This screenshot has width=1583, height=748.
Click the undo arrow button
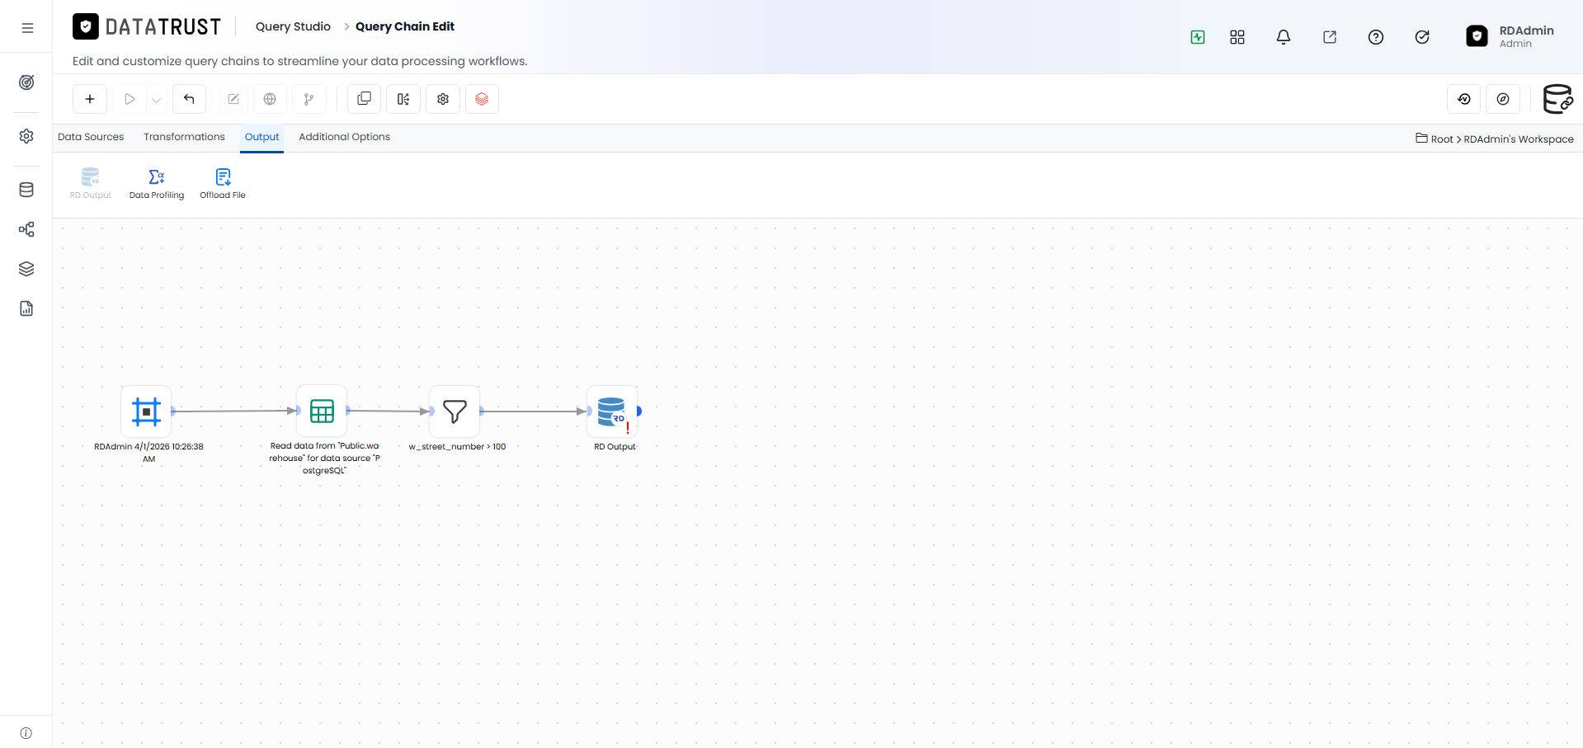(x=189, y=99)
